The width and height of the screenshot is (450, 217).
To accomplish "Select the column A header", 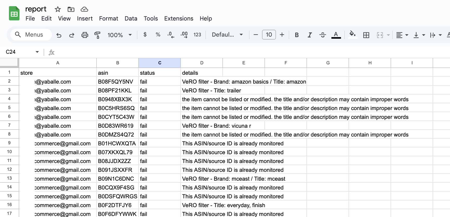I will coord(58,63).
